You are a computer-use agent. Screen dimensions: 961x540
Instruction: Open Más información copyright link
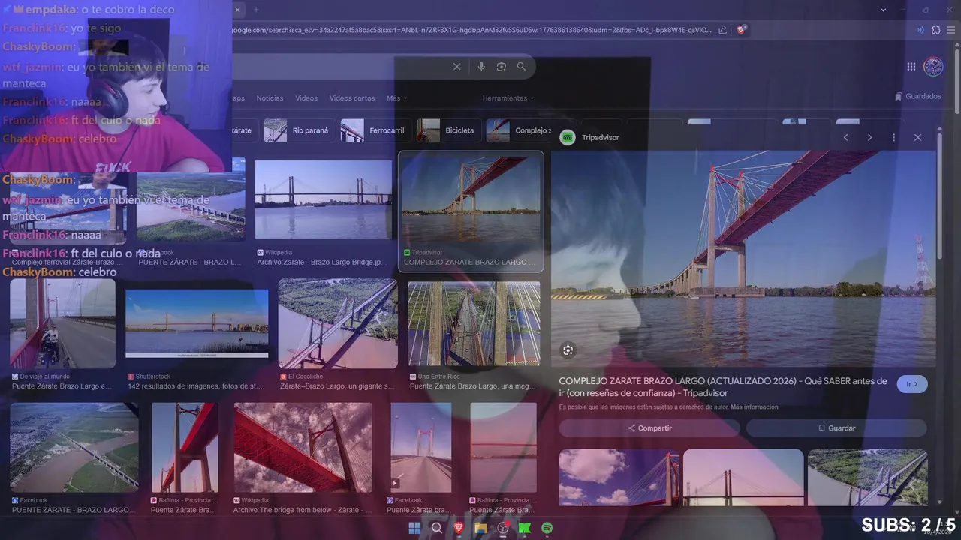point(754,407)
